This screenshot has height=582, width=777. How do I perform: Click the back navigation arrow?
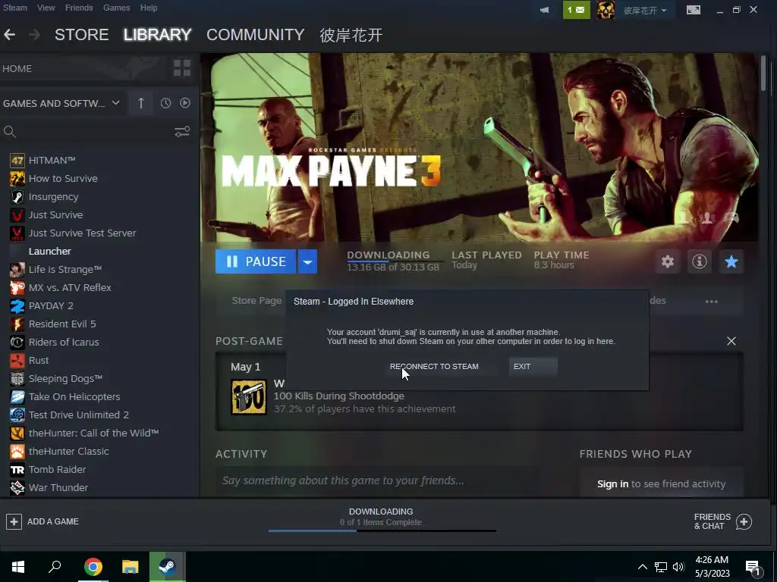pyautogui.click(x=9, y=35)
